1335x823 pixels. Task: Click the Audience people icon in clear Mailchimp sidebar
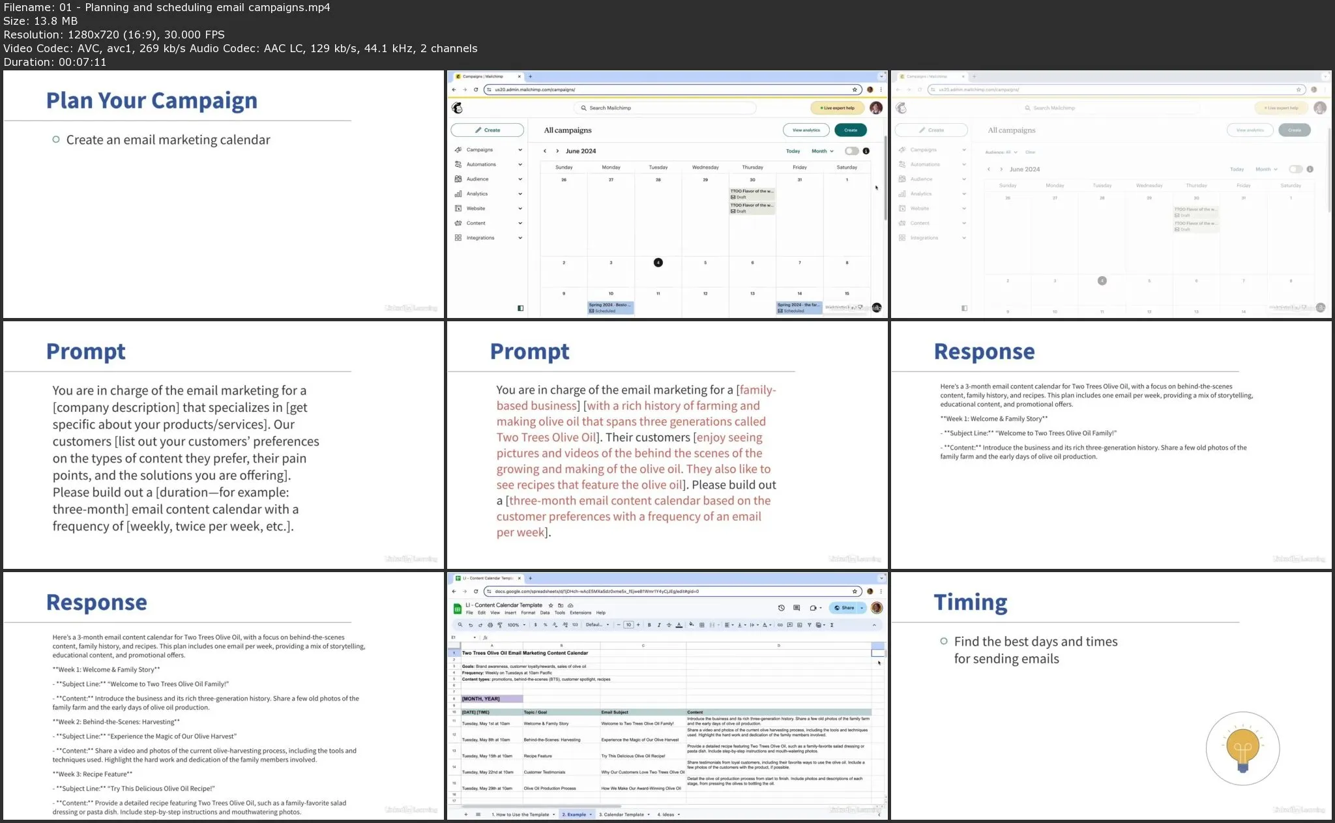[x=458, y=179]
